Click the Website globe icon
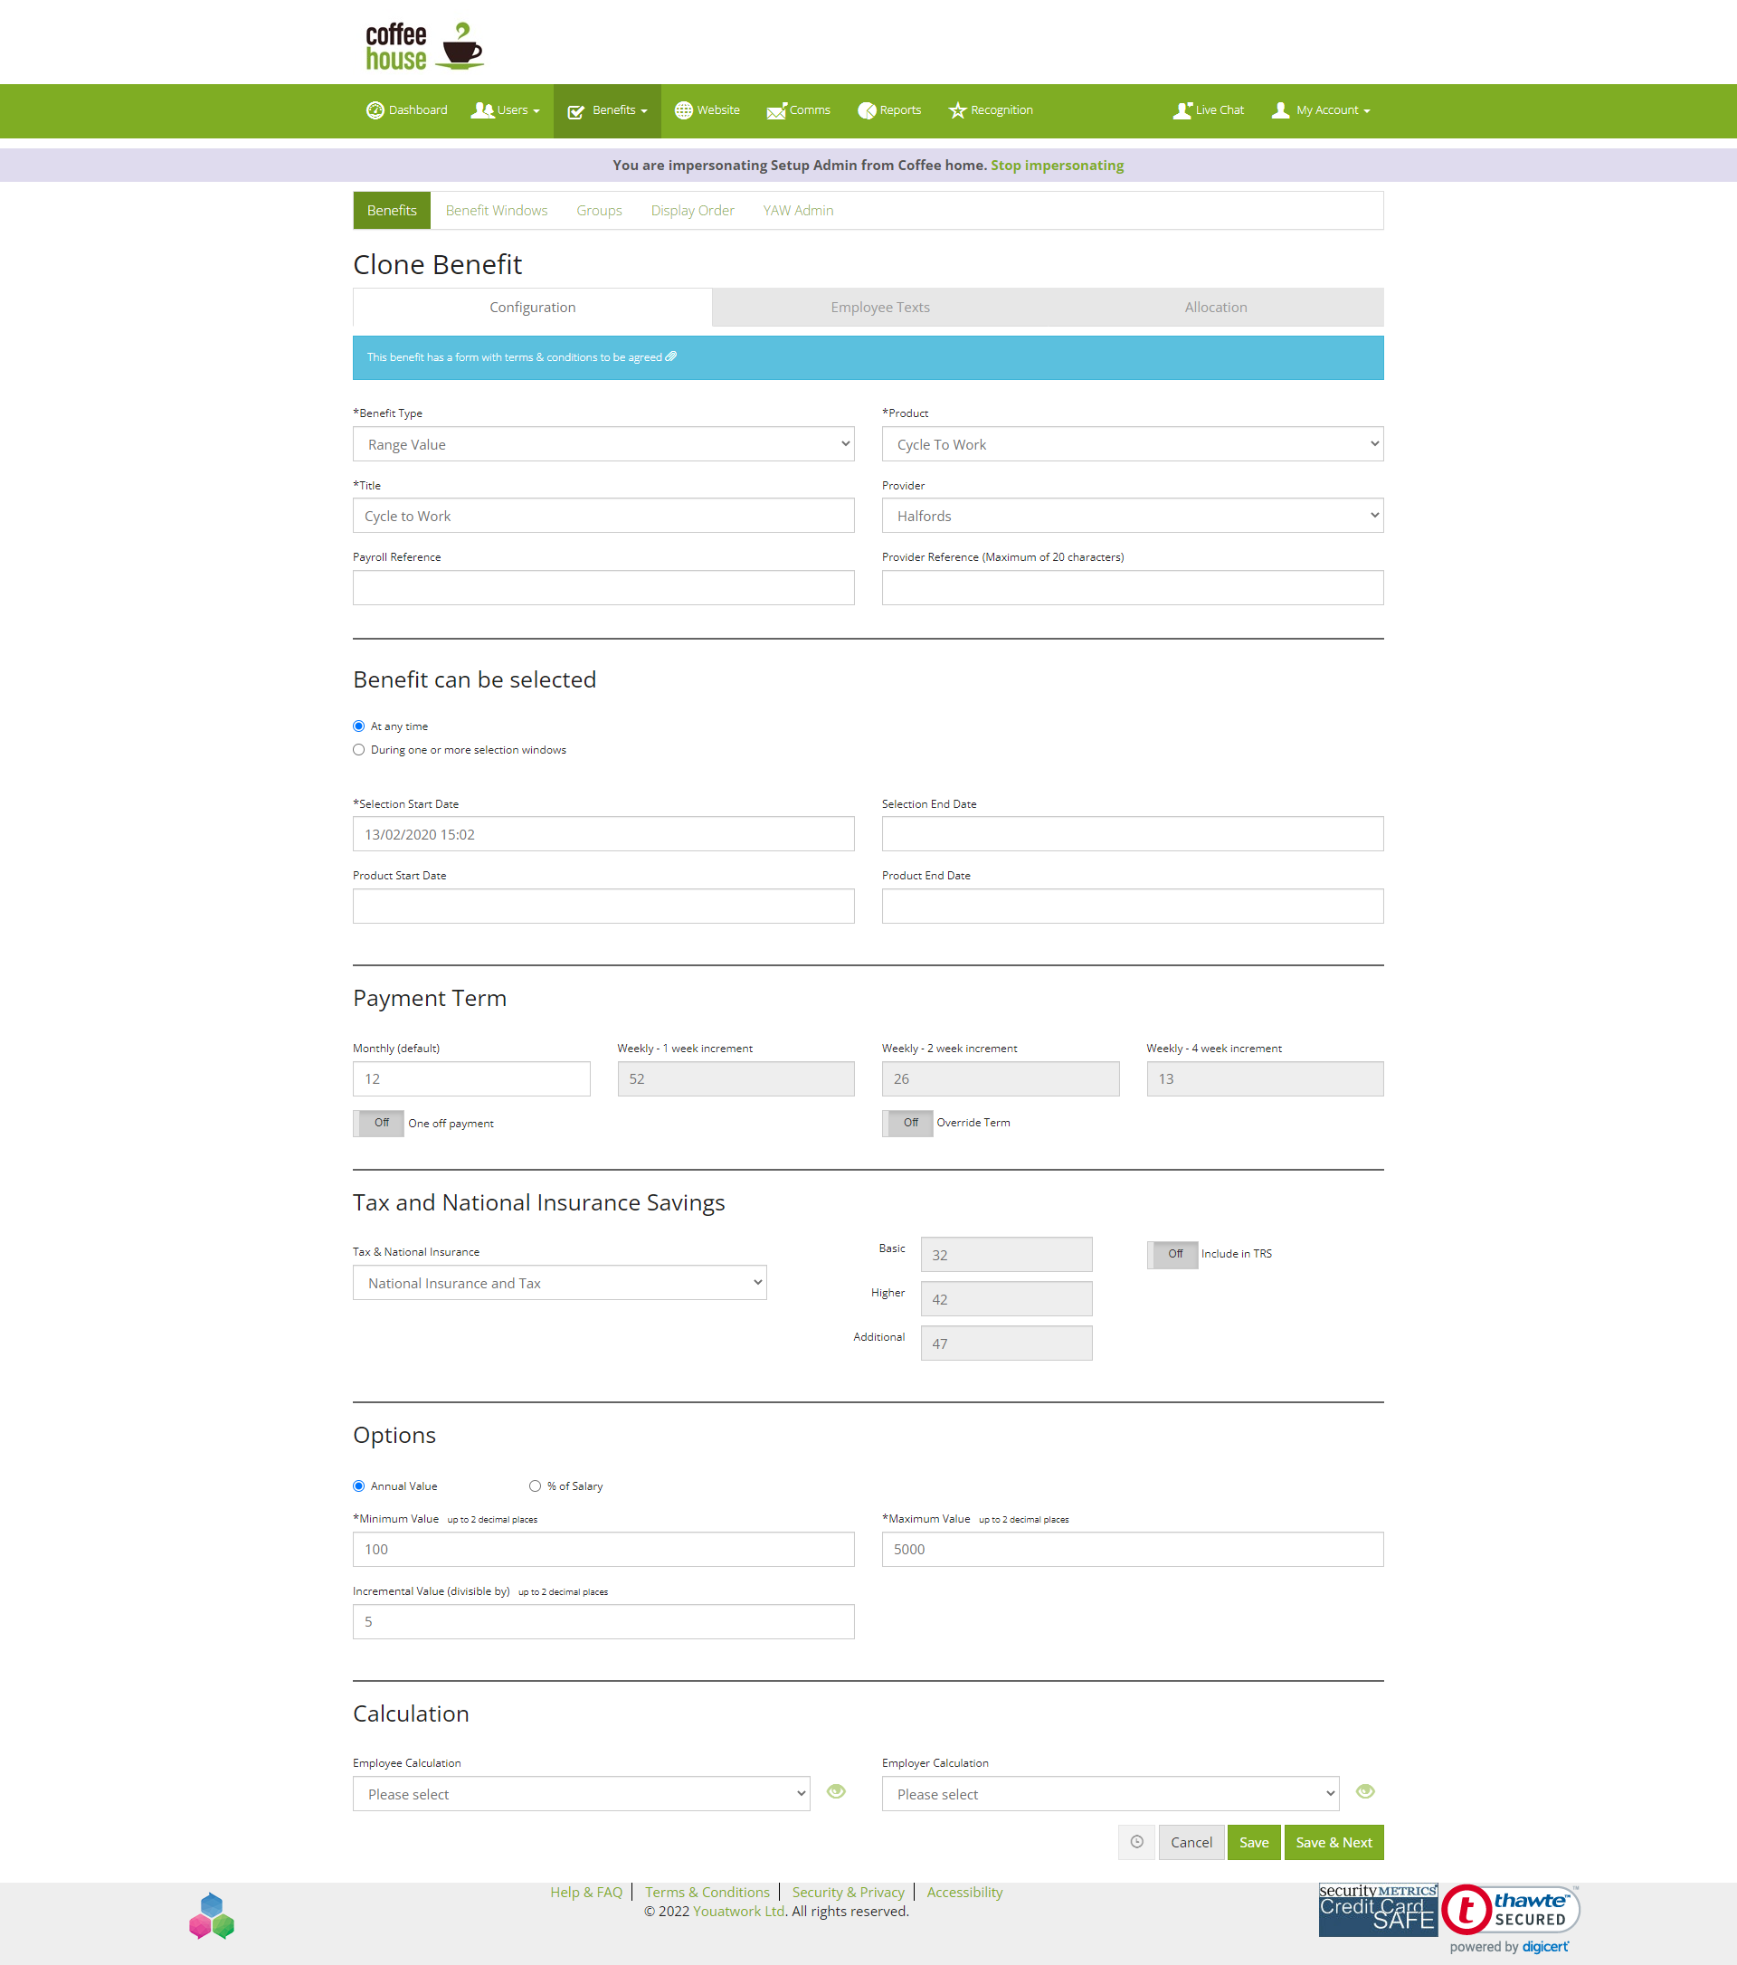 point(683,110)
